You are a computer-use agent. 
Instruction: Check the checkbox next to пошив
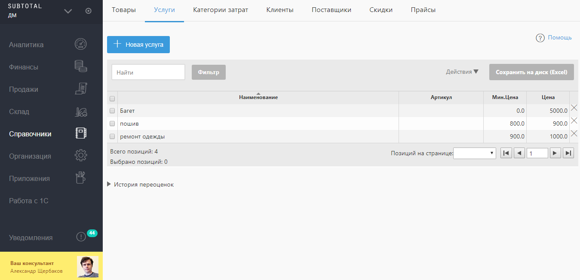pyautogui.click(x=112, y=123)
